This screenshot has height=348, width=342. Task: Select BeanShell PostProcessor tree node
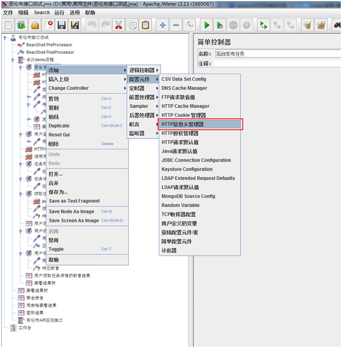tap(50, 52)
